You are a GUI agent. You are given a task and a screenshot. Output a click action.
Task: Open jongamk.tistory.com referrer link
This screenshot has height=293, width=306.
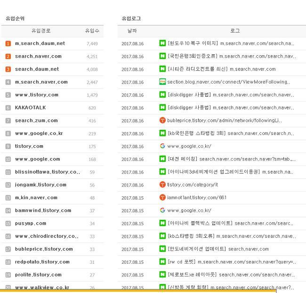click(x=40, y=185)
